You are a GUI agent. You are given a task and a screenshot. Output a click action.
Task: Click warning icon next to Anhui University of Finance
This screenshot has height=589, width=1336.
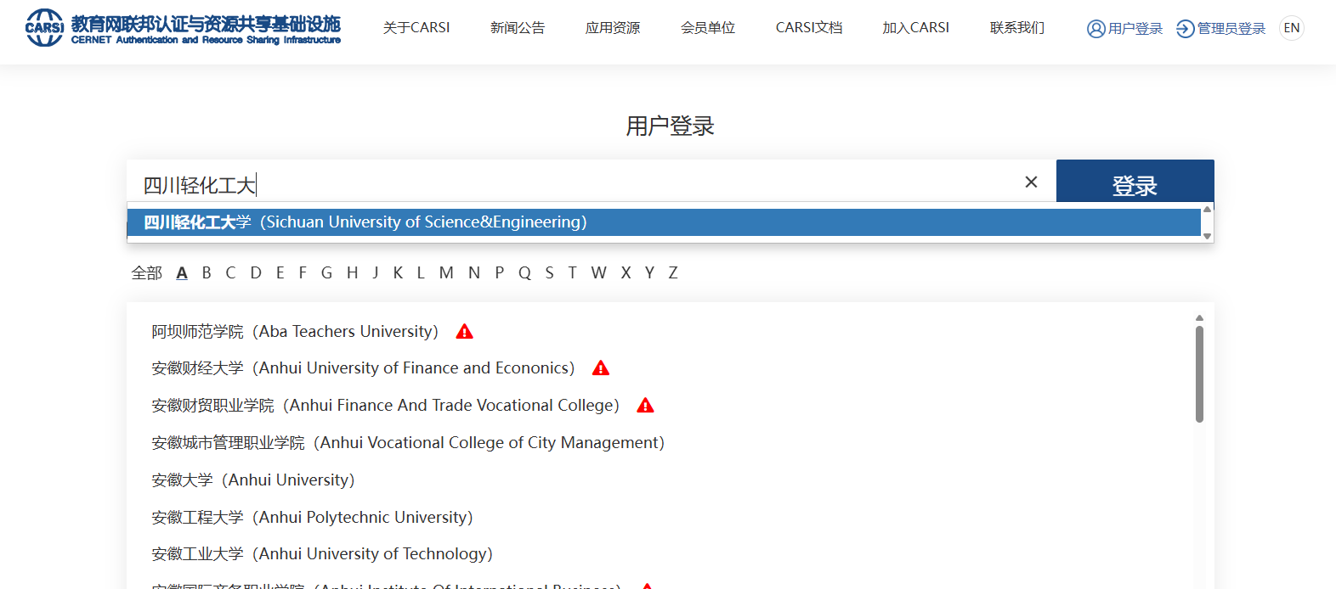coord(601,368)
